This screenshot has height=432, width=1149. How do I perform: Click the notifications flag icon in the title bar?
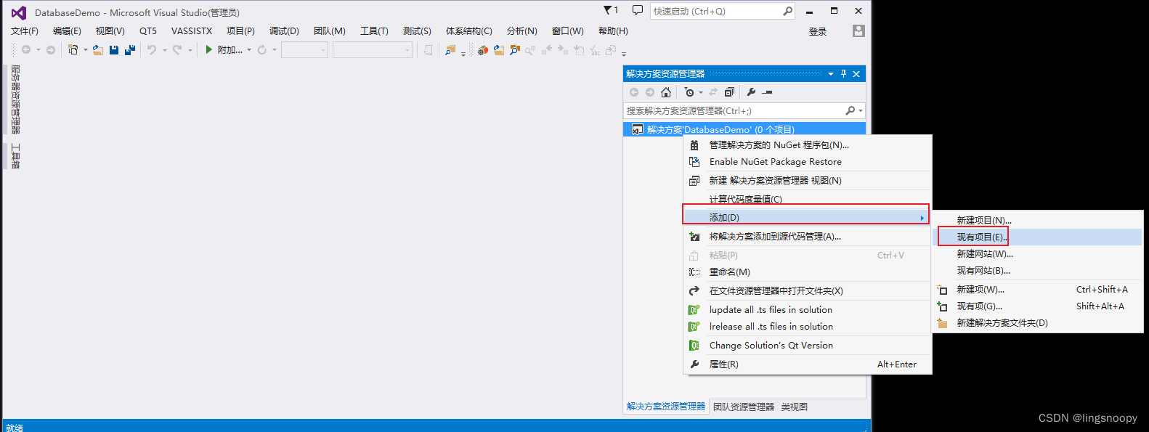pyautogui.click(x=609, y=10)
